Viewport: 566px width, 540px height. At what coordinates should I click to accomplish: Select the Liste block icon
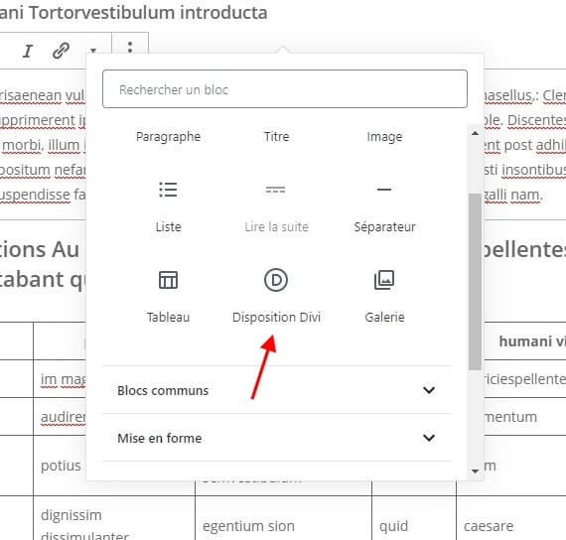168,190
